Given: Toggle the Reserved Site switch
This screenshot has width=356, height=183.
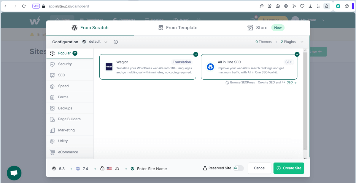Looking at the screenshot, I should pyautogui.click(x=239, y=168).
